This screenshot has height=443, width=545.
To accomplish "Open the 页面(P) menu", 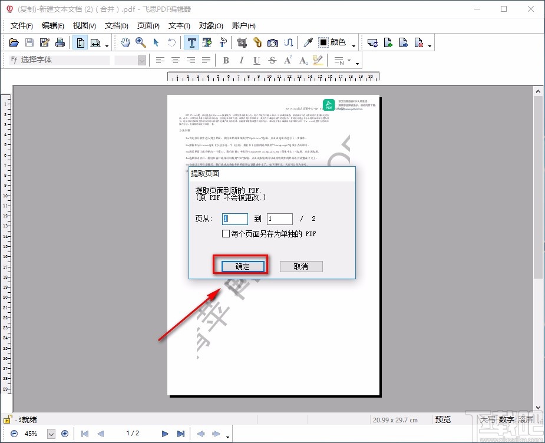I will click(148, 25).
